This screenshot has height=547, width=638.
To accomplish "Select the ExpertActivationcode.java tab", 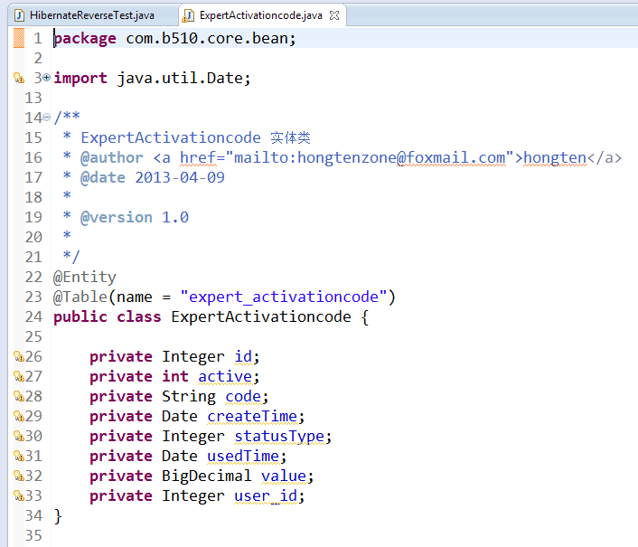I will pyautogui.click(x=261, y=15).
